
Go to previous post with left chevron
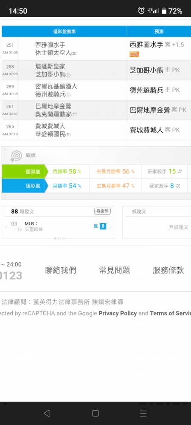(x=6, y=227)
